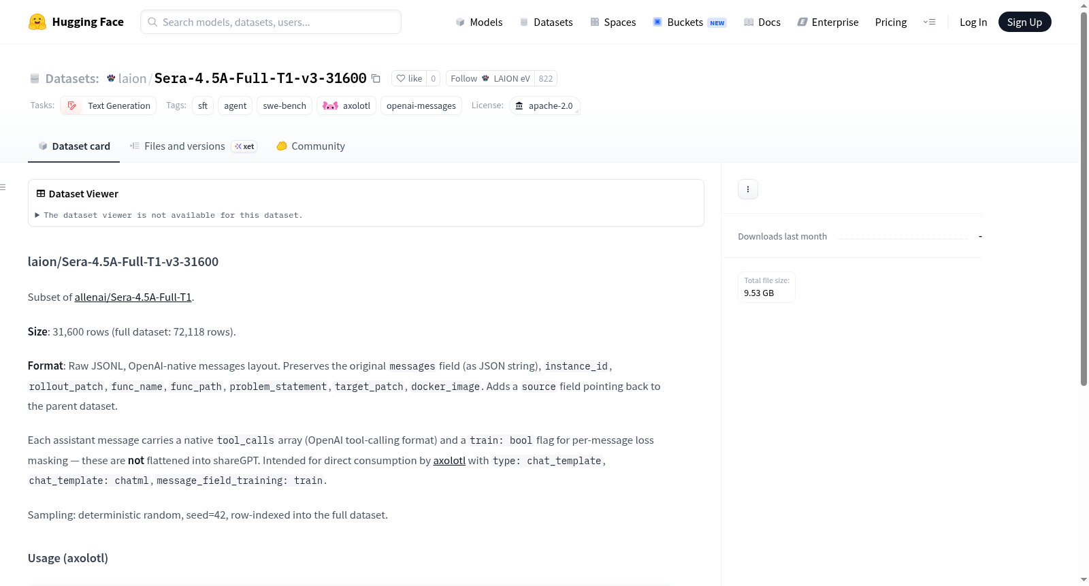Image resolution: width=1089 pixels, height=586 pixels.
Task: Select the agent tag
Action: pos(235,105)
